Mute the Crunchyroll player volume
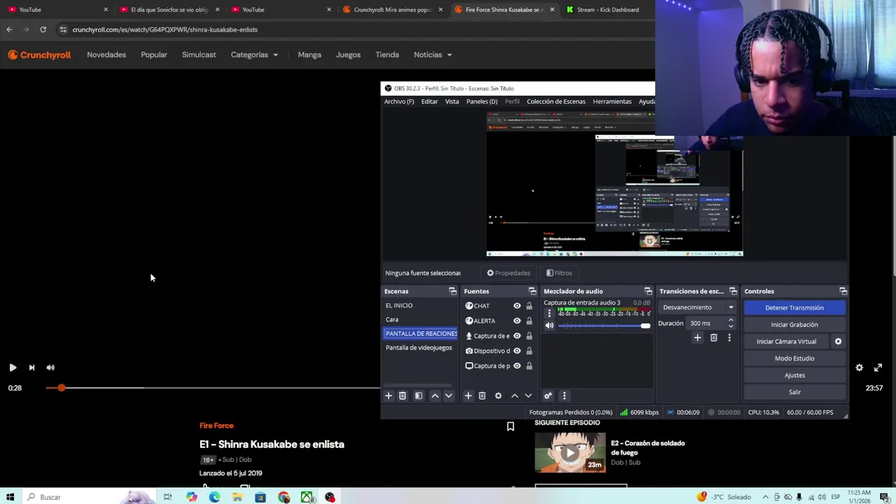 pos(50,367)
